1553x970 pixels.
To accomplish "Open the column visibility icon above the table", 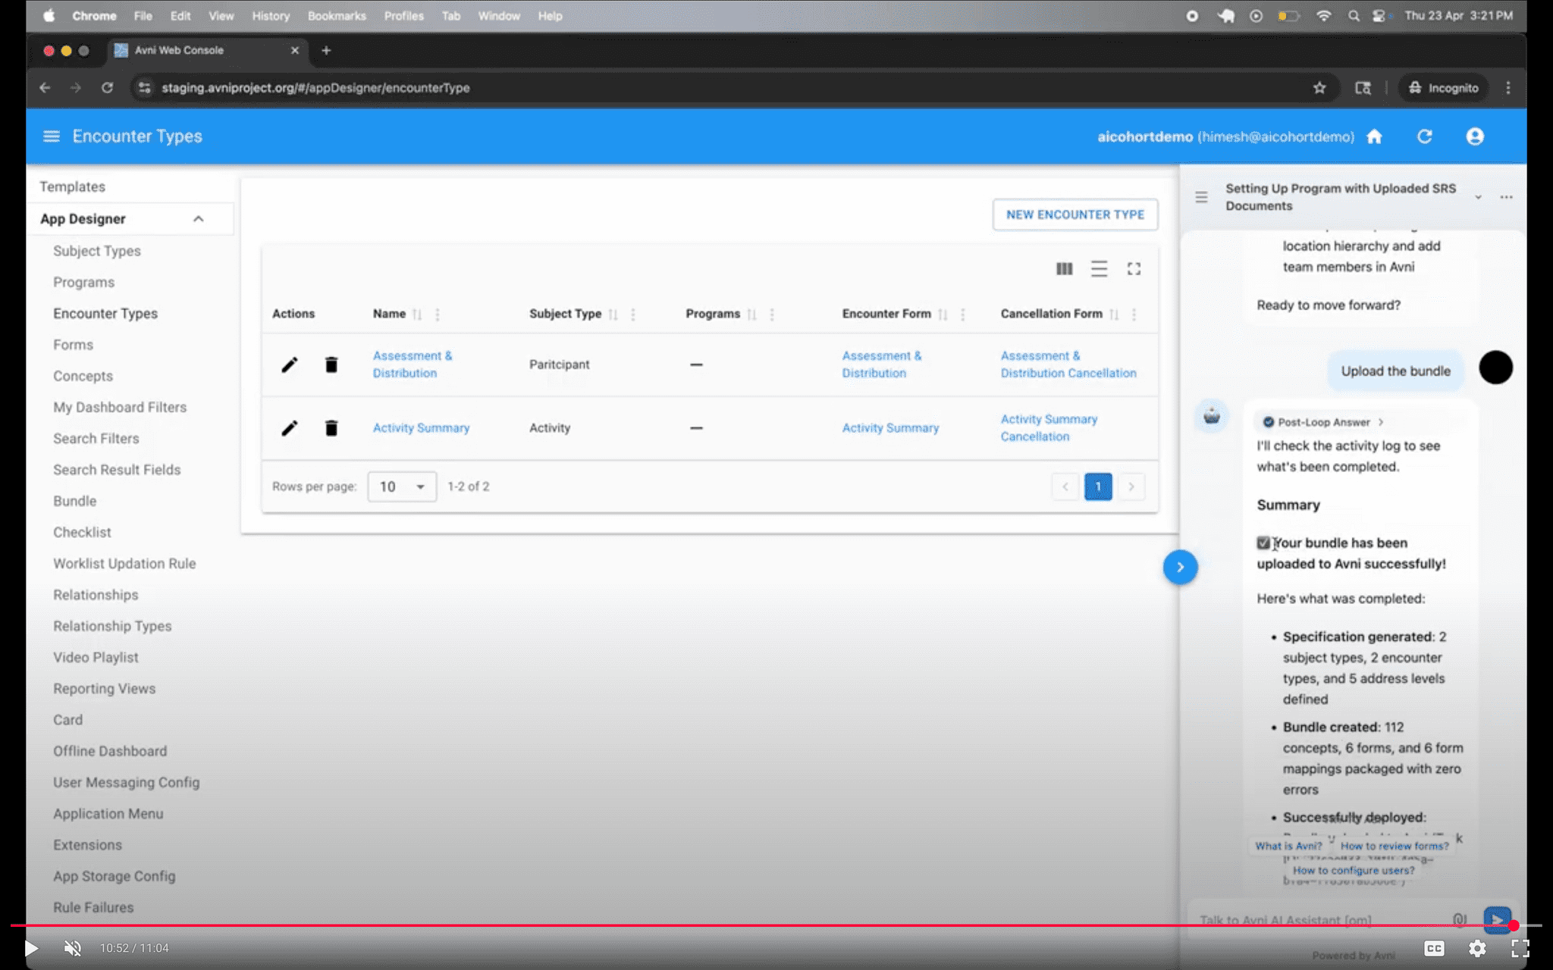I will [x=1064, y=269].
